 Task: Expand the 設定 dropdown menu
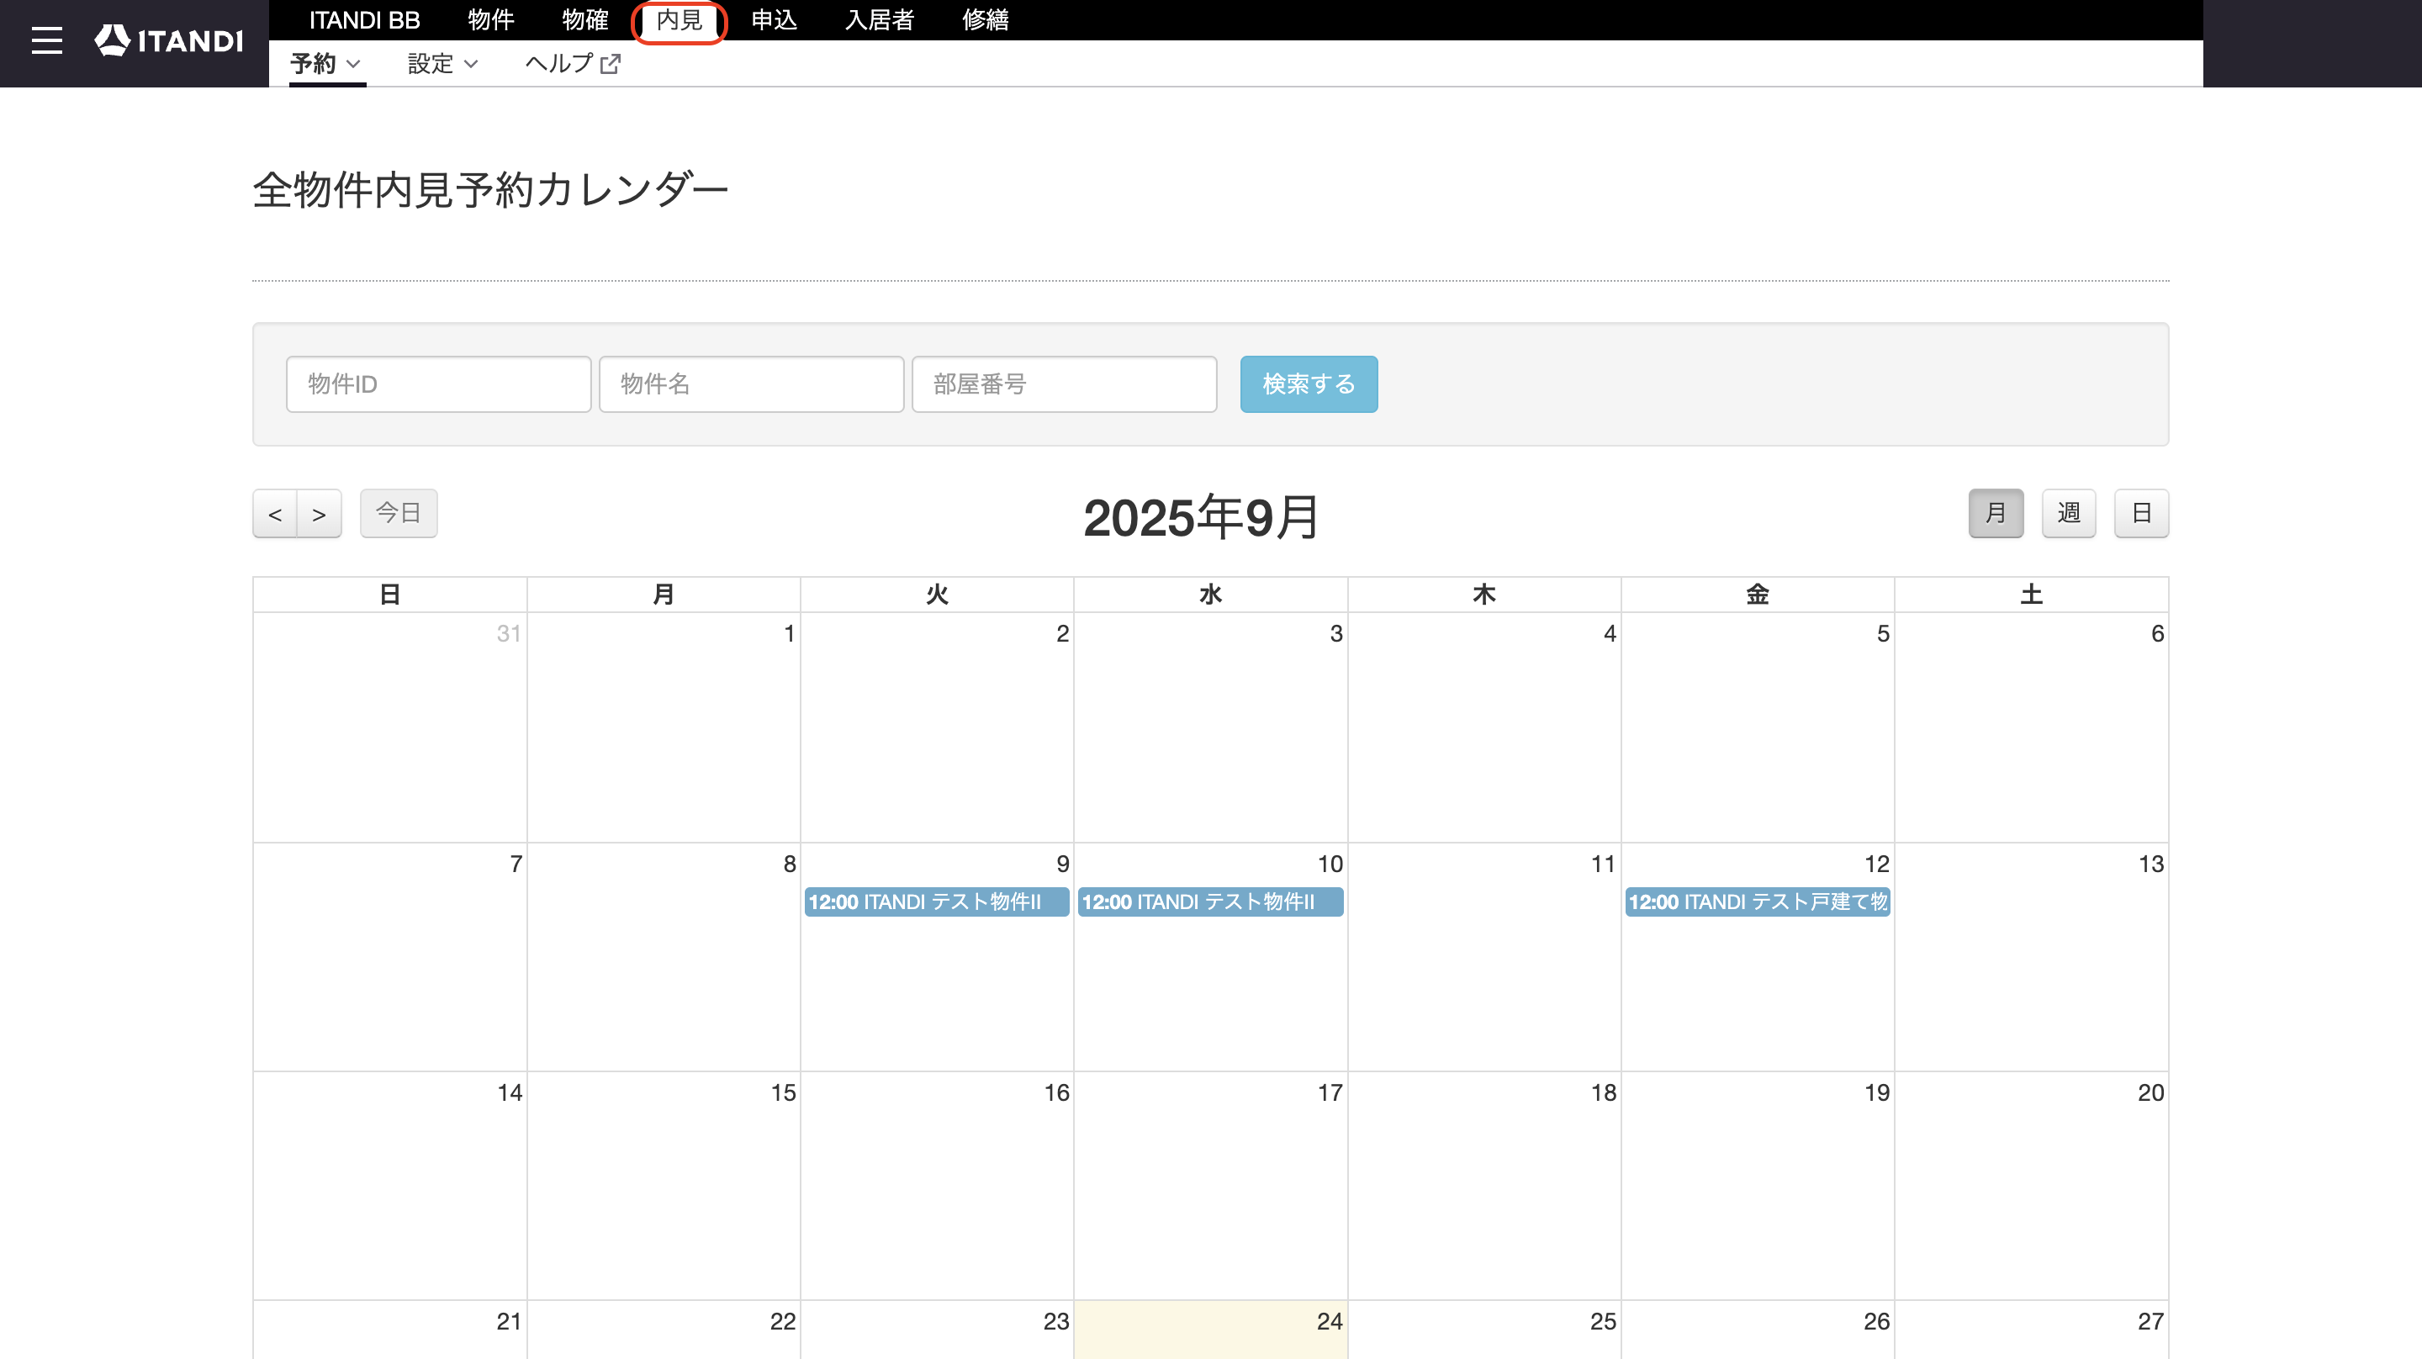[443, 64]
